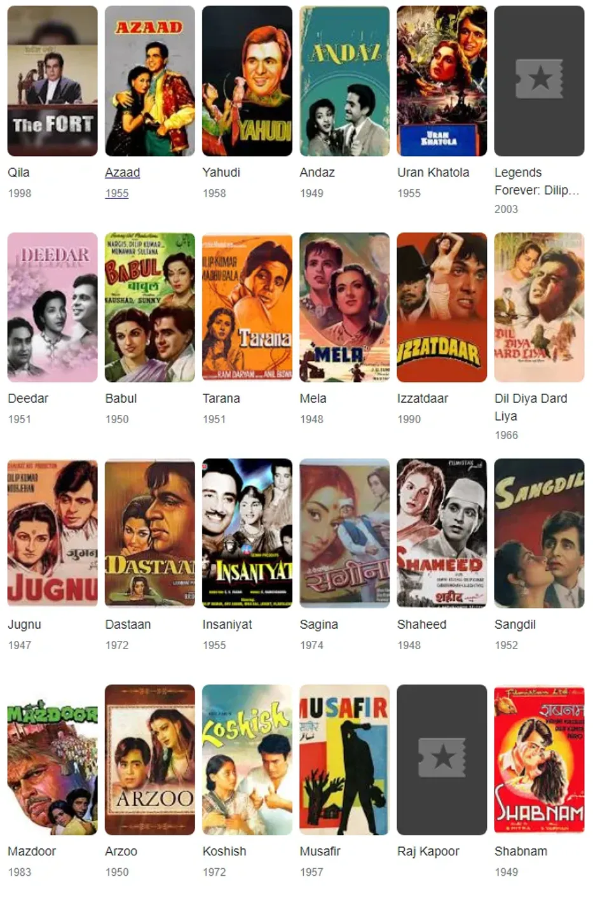This screenshot has height=905, width=593.
Task: Click the Sangdil movie poster
Action: [539, 533]
